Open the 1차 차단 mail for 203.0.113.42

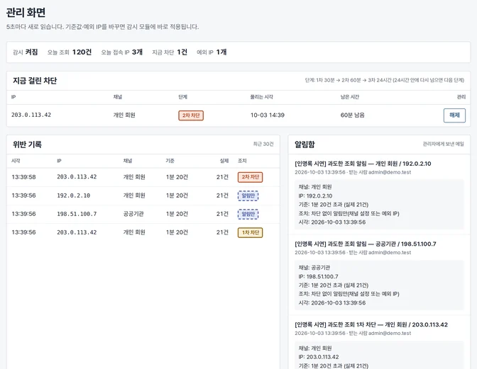tap(371, 324)
